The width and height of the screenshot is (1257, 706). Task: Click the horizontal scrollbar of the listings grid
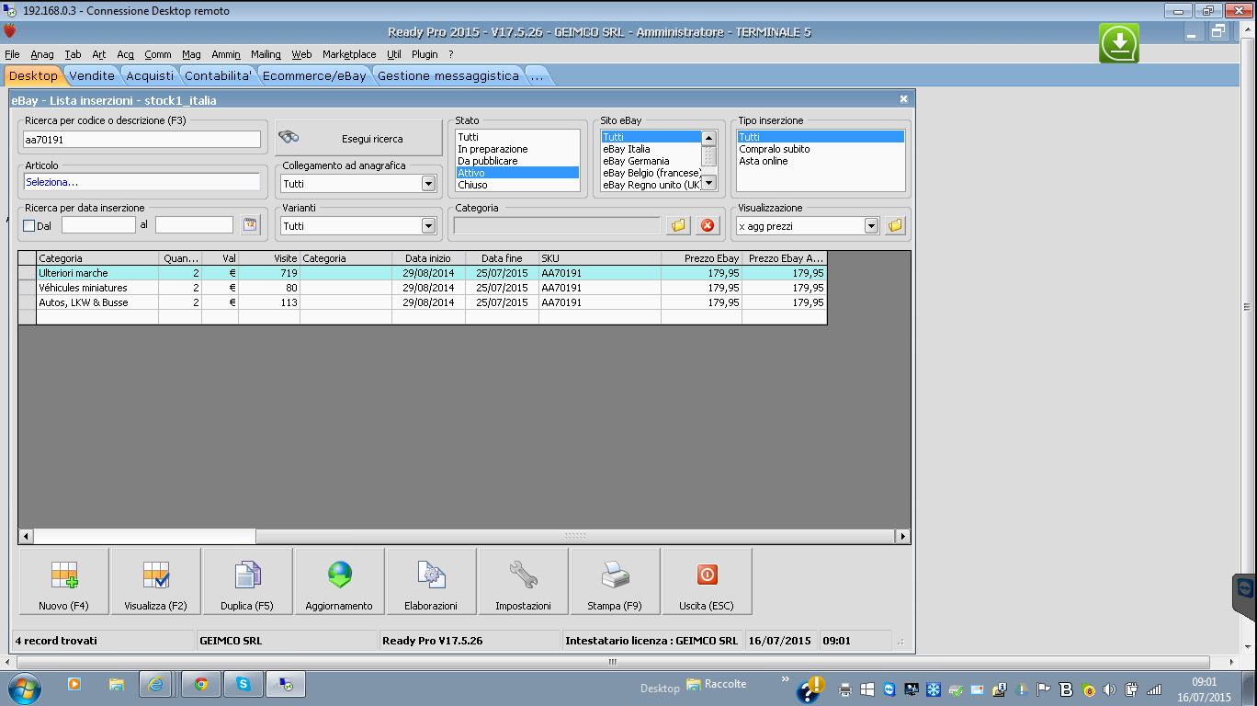[x=574, y=536]
